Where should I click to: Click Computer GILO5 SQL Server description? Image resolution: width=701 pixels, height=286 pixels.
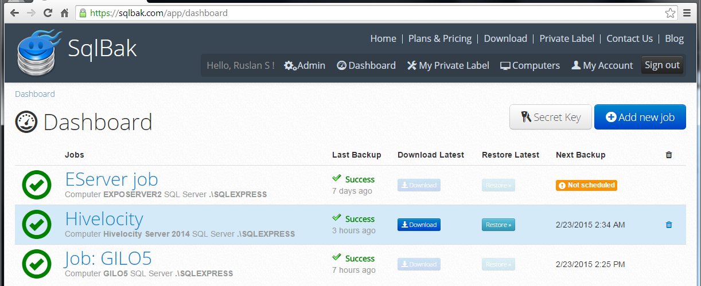click(x=149, y=273)
